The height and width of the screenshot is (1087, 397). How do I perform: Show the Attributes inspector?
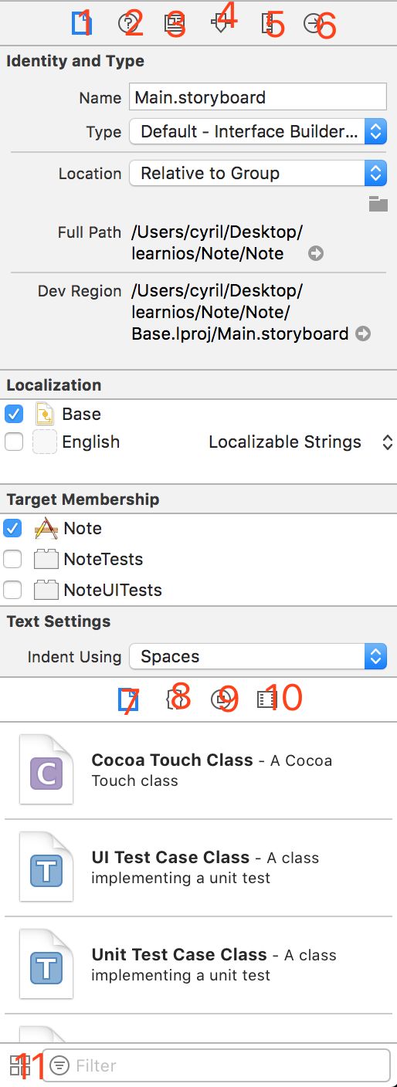point(220,24)
